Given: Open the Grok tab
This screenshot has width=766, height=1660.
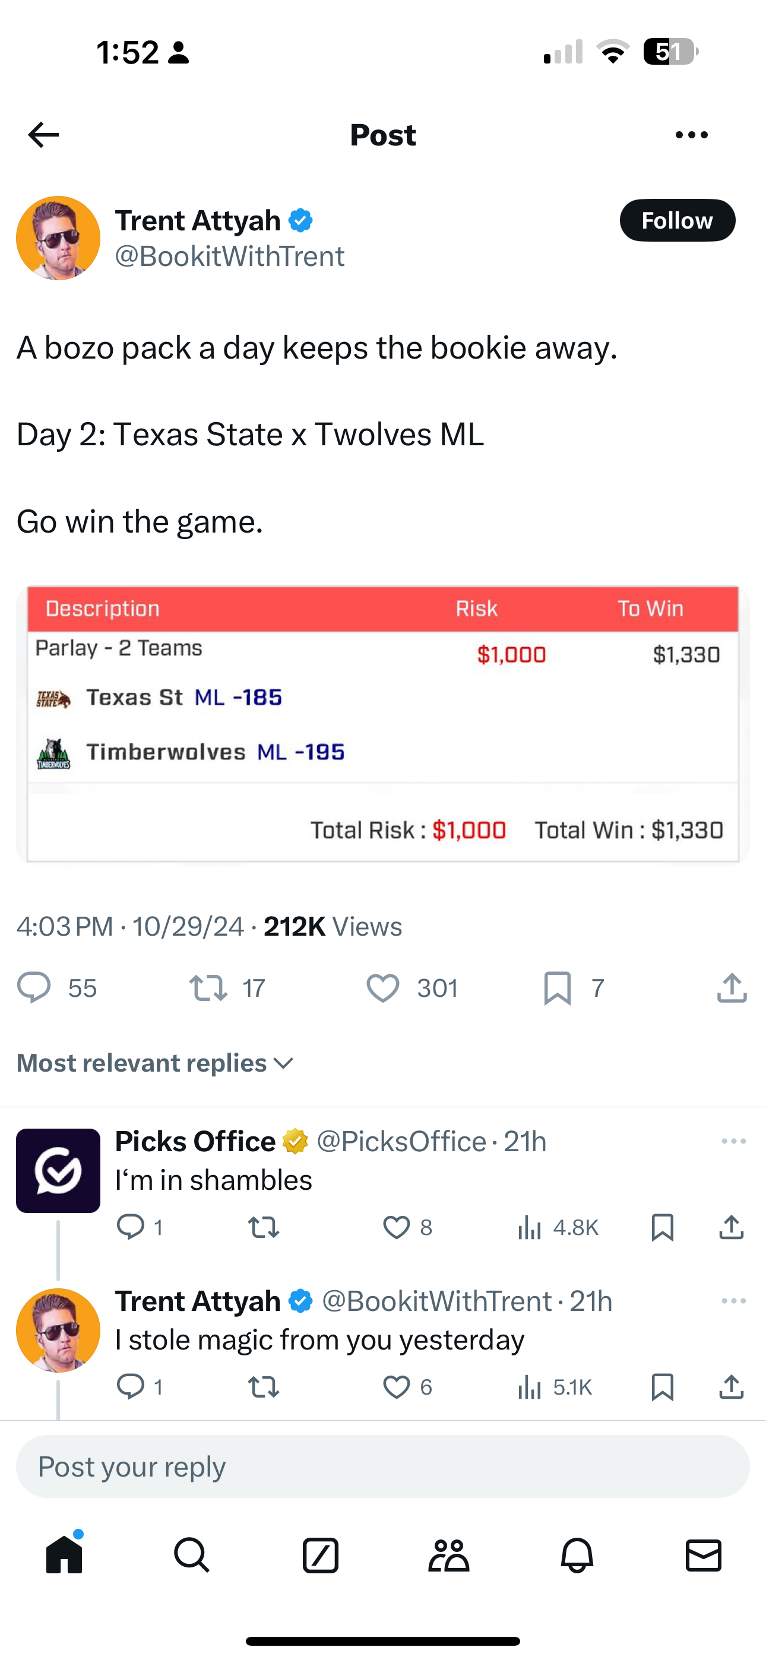Looking at the screenshot, I should click(321, 1555).
